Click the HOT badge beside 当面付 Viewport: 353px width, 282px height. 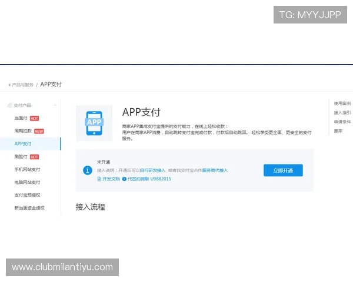(35, 119)
